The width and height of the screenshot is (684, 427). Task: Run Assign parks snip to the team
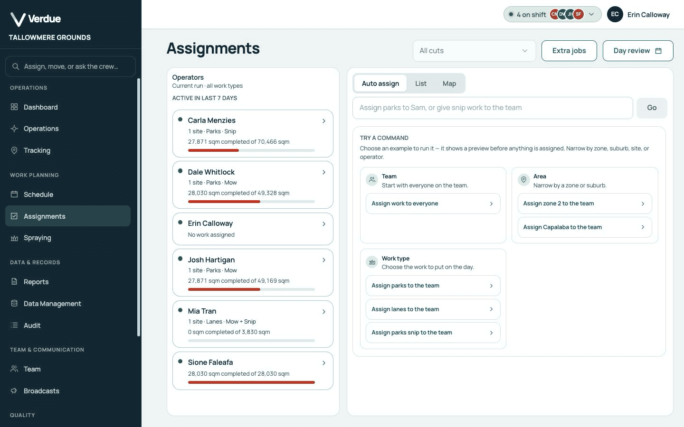tap(433, 333)
